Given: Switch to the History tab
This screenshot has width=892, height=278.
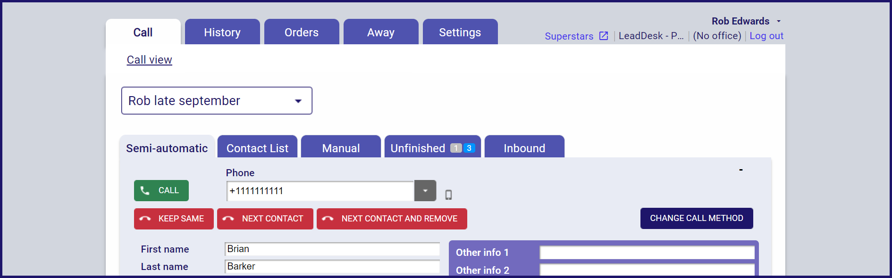Looking at the screenshot, I should 222,32.
